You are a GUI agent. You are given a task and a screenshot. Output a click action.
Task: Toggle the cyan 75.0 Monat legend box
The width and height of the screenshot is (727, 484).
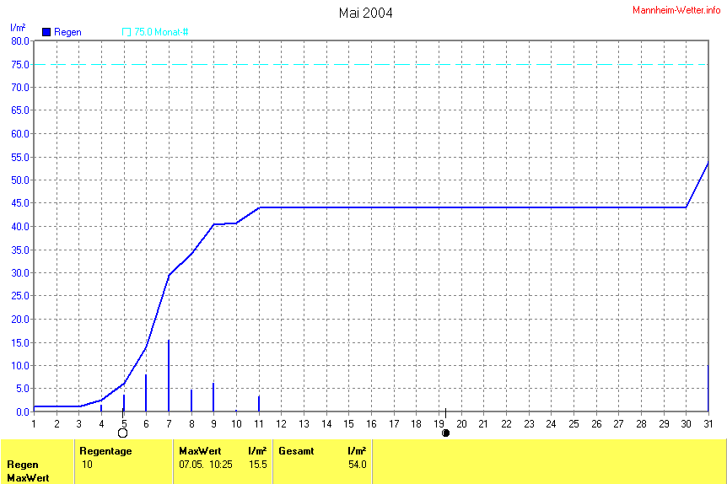127,32
